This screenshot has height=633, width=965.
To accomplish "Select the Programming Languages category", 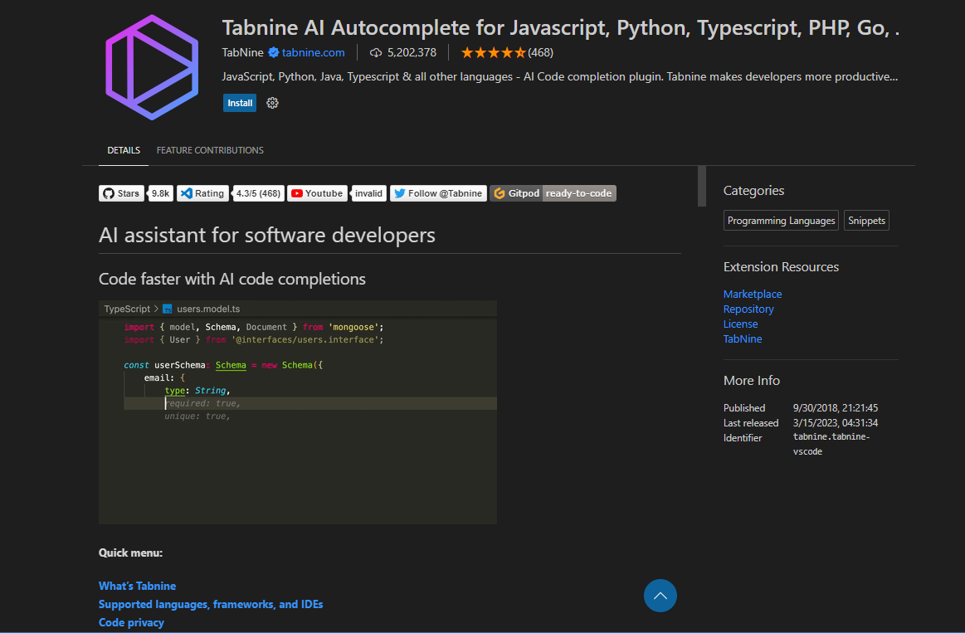I will pyautogui.click(x=781, y=221).
